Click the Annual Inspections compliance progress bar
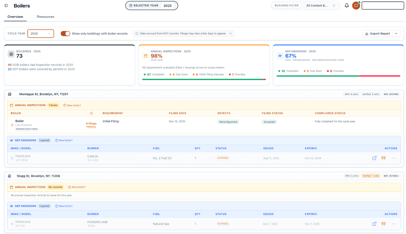 click(204, 79)
